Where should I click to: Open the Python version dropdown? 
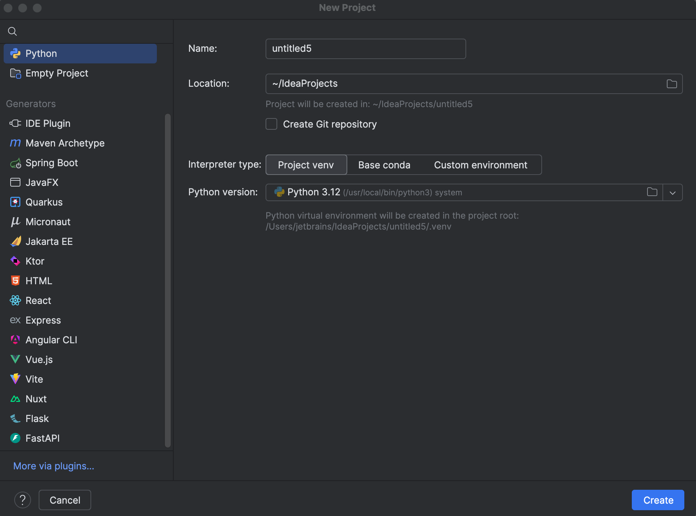(x=672, y=192)
